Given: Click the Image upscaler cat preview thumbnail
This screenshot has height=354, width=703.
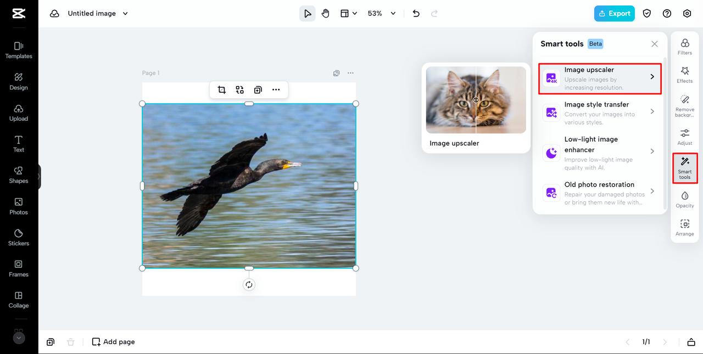Looking at the screenshot, I should (x=476, y=100).
